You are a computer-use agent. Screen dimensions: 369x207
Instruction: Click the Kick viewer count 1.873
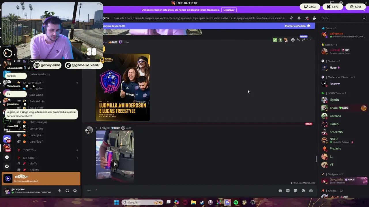point(332,7)
